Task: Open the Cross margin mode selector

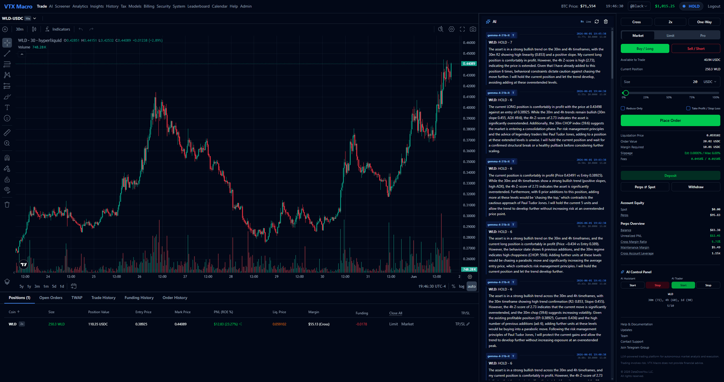Action: coord(637,22)
